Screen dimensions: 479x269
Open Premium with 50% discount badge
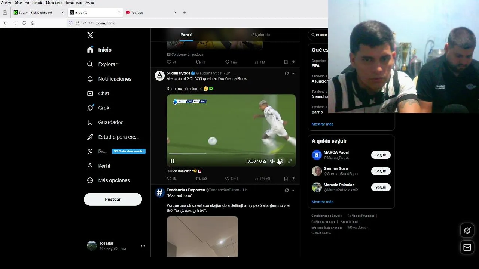[x=116, y=151]
